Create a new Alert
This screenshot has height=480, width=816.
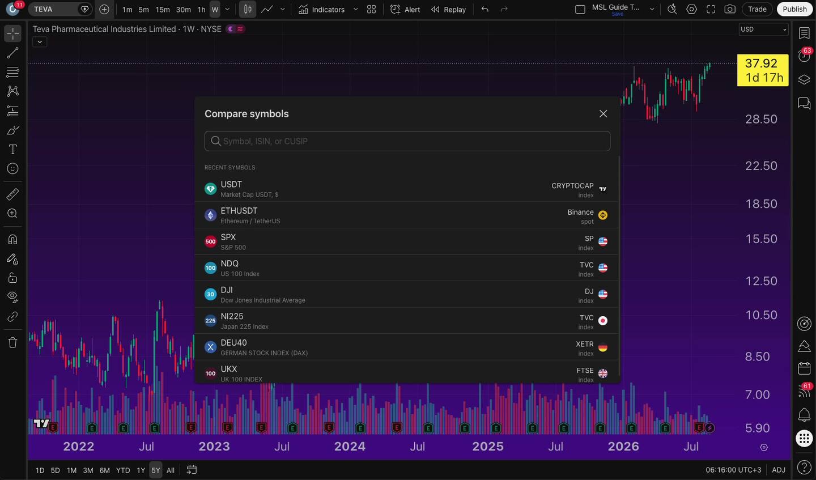pos(405,10)
